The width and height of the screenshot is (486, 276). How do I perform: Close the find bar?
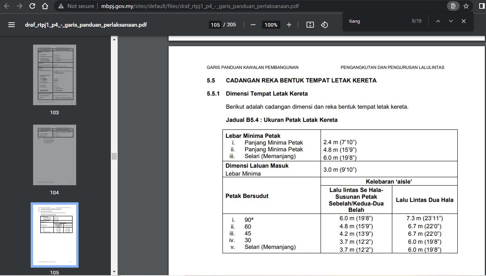tap(464, 21)
